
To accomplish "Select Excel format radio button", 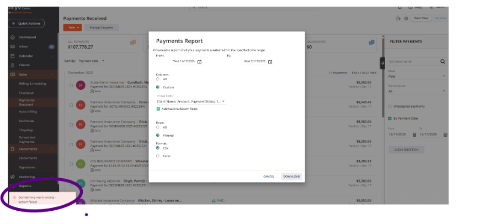I will coord(158,156).
